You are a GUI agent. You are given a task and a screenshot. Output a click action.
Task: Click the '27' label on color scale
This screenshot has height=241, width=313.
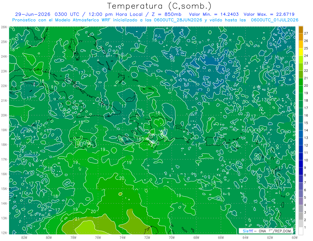(306, 33)
